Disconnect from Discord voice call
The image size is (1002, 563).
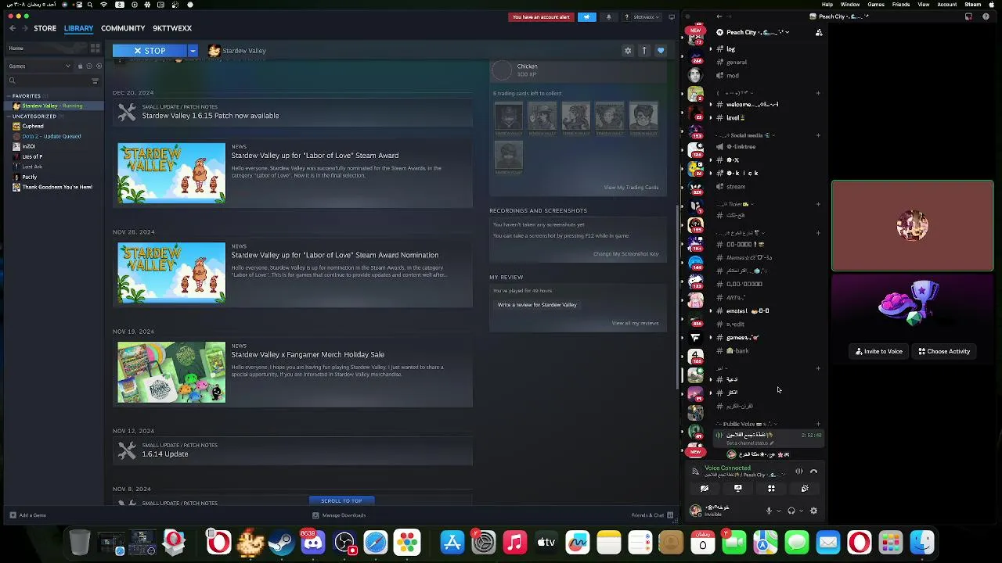[814, 472]
